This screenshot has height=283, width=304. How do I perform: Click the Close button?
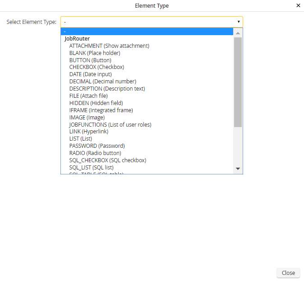(x=288, y=273)
